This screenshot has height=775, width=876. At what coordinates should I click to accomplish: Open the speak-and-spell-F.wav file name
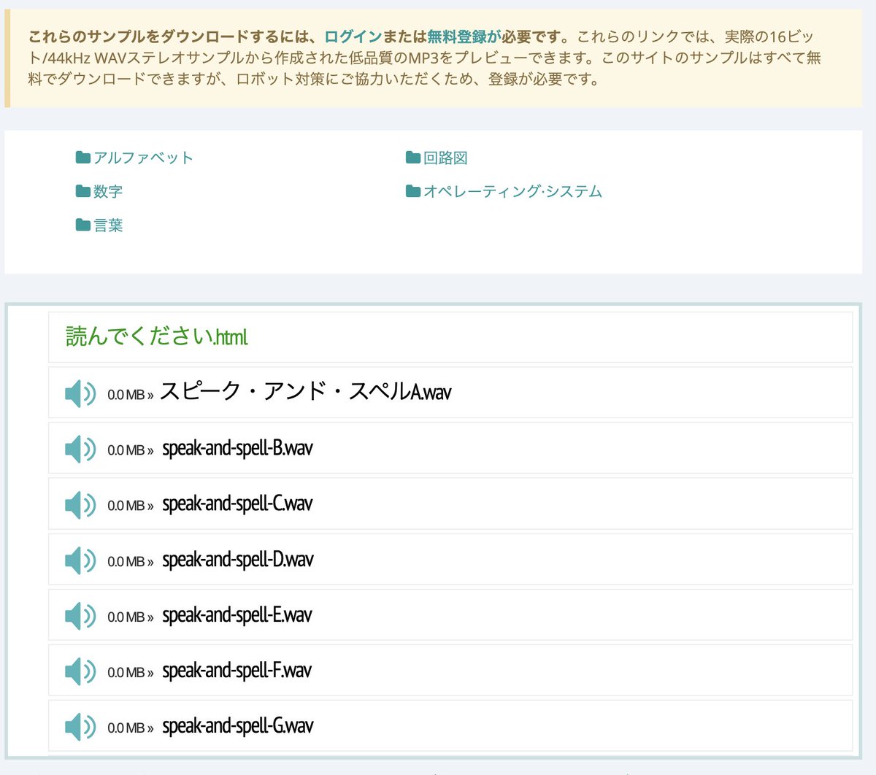[237, 671]
